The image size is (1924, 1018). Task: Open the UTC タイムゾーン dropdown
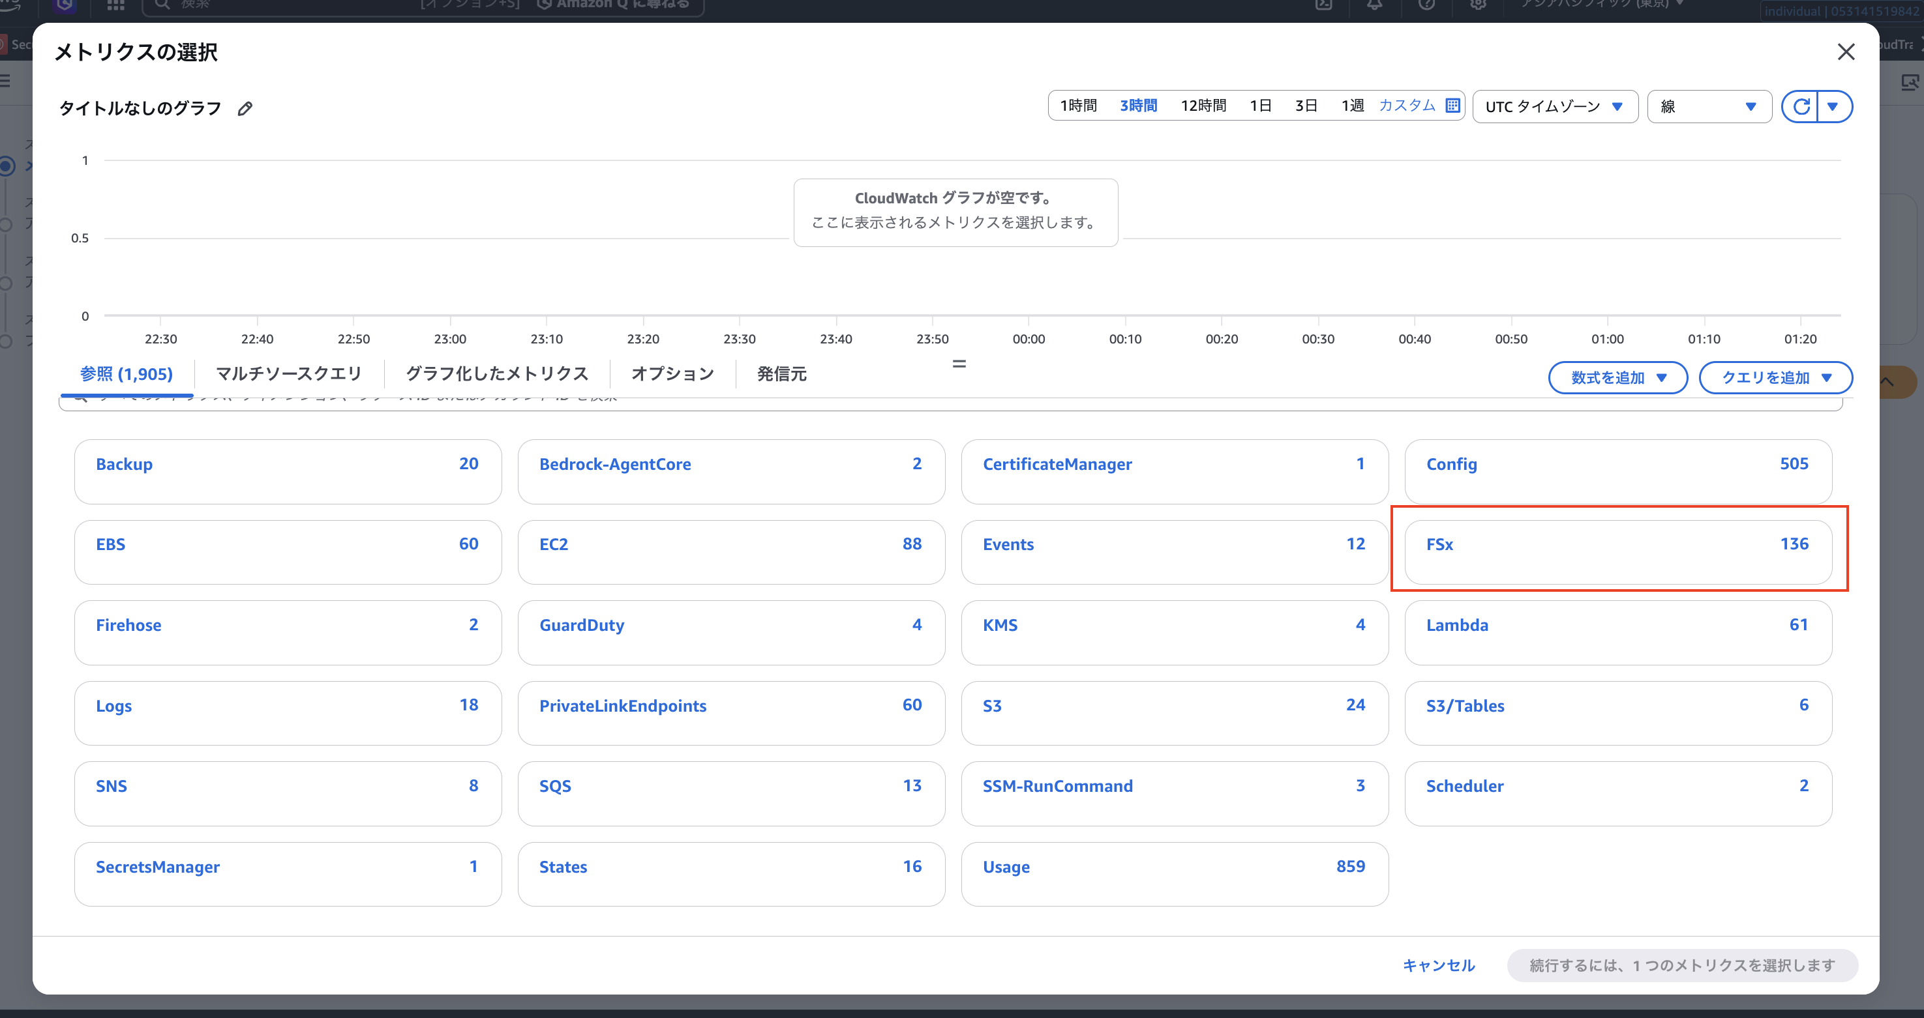pyautogui.click(x=1554, y=107)
